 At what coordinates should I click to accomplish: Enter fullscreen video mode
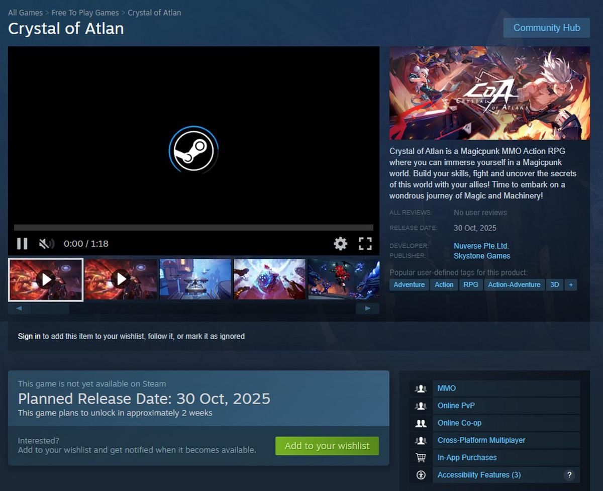365,244
